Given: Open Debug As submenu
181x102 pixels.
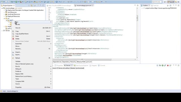Looking at the screenshot, I should (x=32, y=69).
